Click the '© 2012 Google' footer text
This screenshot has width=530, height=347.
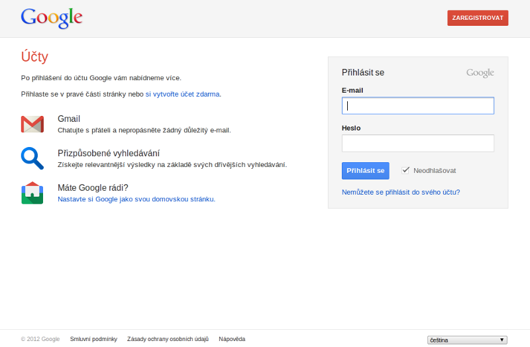click(x=40, y=339)
